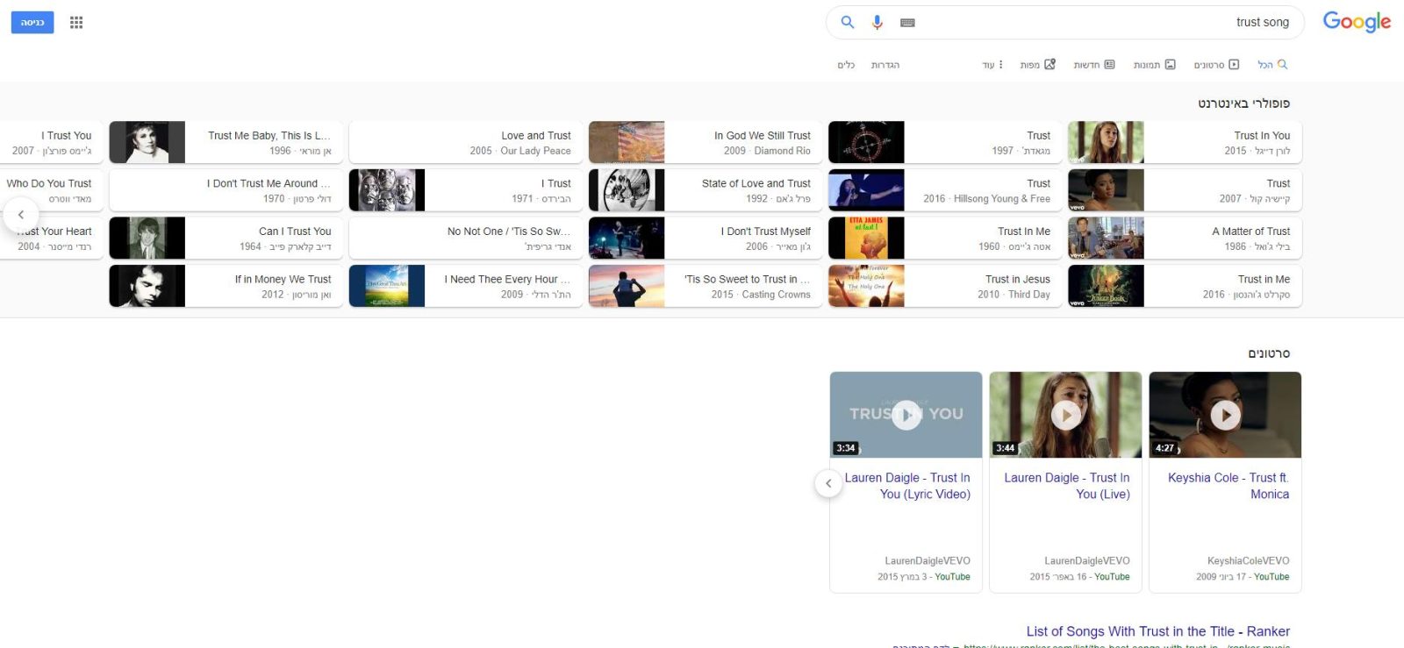The width and height of the screenshot is (1404, 648).
Task: Click the Billy Joel video thumbnail
Action: [1106, 239]
